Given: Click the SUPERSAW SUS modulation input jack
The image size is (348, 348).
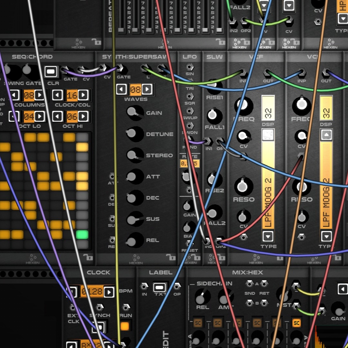Looking at the screenshot, I should point(112,219).
